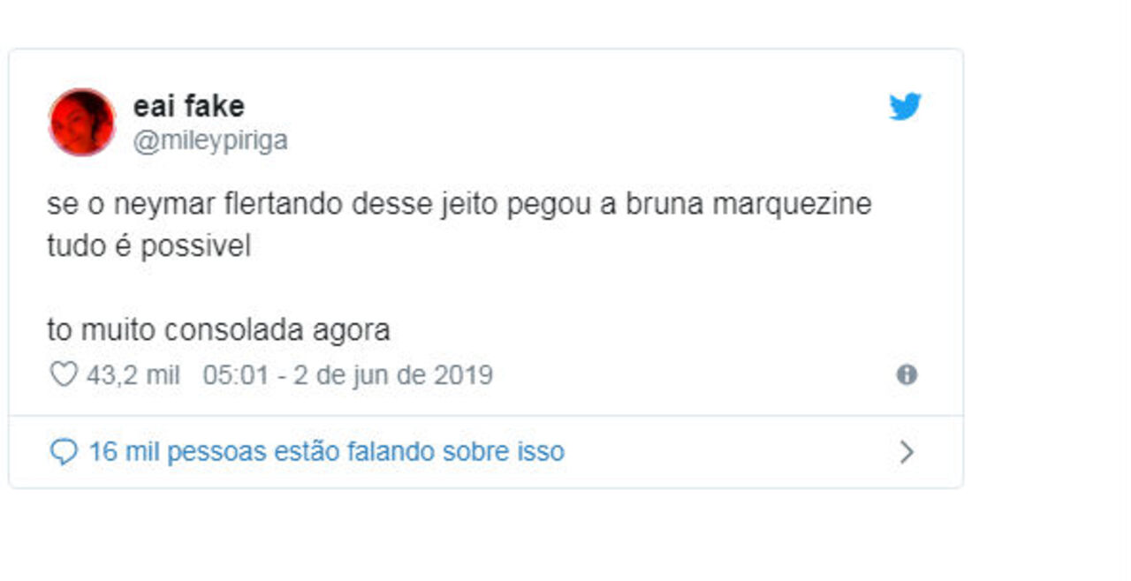Click "16 mil pessoas estão falando sobre isso"
Viewport: 1131px width, 581px height.
click(x=326, y=452)
